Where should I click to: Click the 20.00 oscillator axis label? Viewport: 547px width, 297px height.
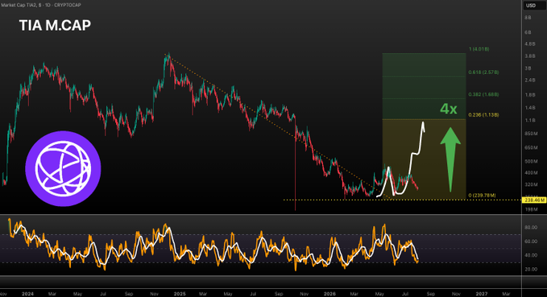(531, 269)
